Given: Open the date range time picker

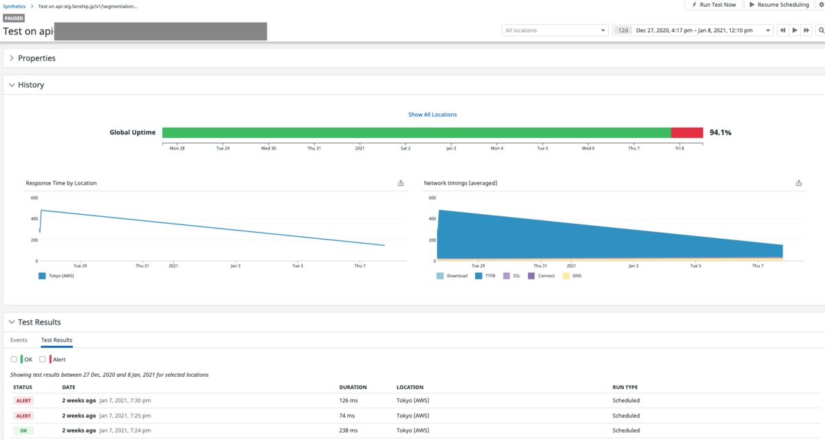Looking at the screenshot, I should point(694,30).
